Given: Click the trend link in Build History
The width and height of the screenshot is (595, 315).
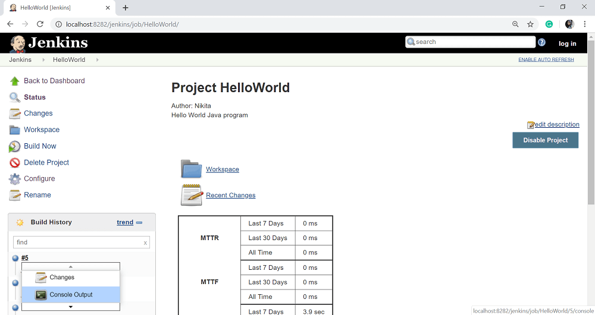Looking at the screenshot, I should point(125,222).
